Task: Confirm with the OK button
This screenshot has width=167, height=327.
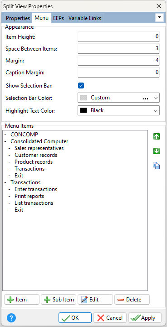Action: pyautogui.click(x=75, y=318)
